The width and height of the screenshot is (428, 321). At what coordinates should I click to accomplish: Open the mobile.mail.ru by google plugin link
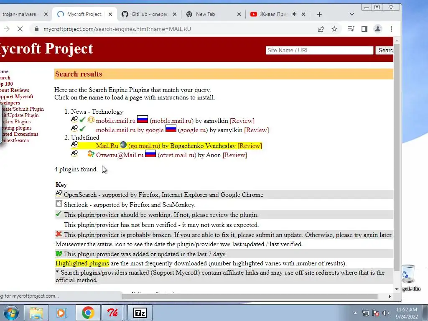[130, 130]
